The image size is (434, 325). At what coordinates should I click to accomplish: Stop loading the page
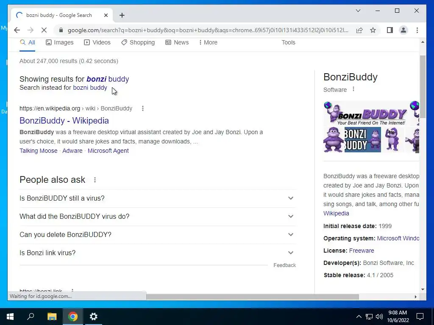[44, 30]
